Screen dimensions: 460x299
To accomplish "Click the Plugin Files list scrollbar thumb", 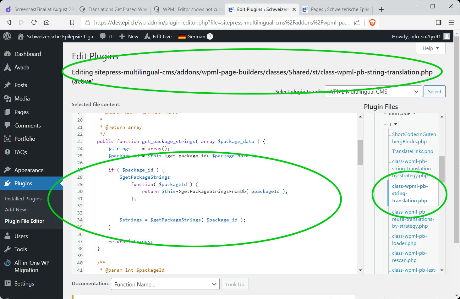I will point(442,169).
